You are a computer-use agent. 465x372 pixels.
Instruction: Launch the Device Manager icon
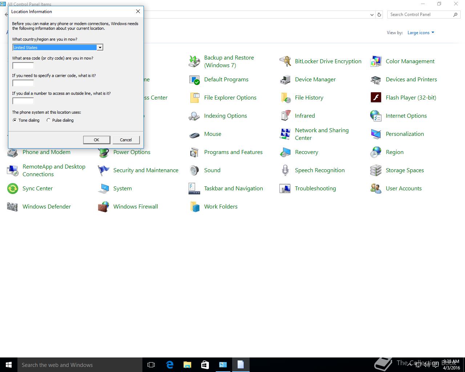[x=285, y=80]
